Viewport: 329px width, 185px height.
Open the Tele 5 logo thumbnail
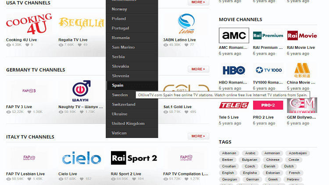[x=234, y=105]
